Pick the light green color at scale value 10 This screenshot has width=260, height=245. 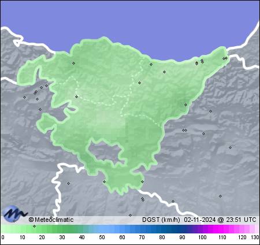[x=22, y=229]
